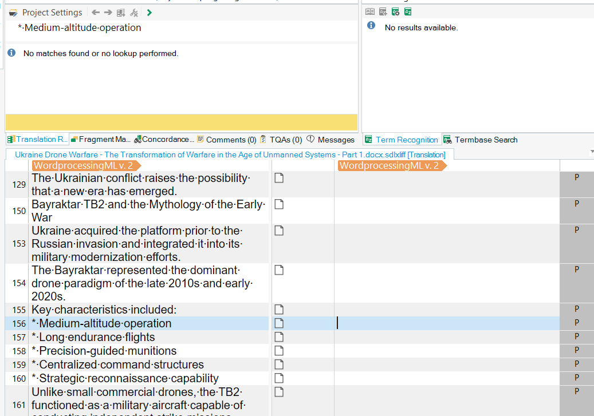Click segment number 154
The image size is (594, 416).
pos(19,283)
